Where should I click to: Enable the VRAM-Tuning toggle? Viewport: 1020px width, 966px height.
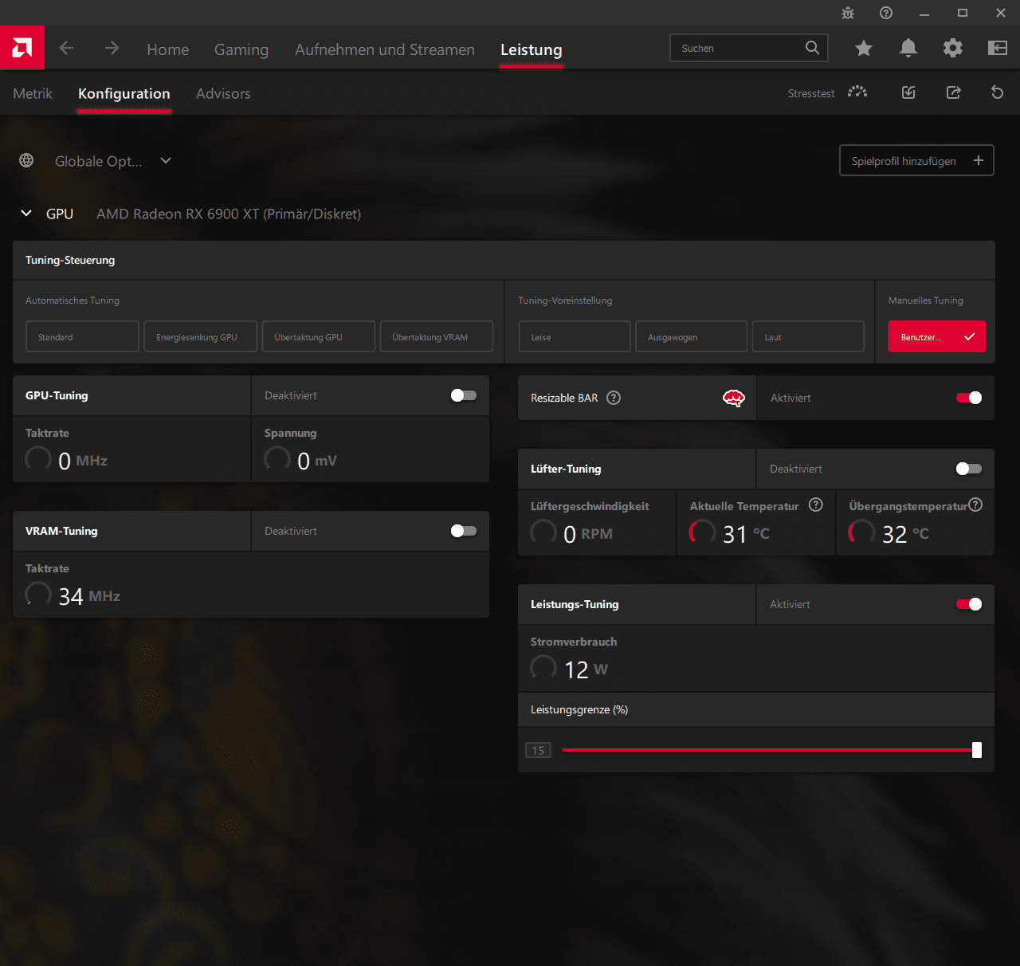point(464,531)
